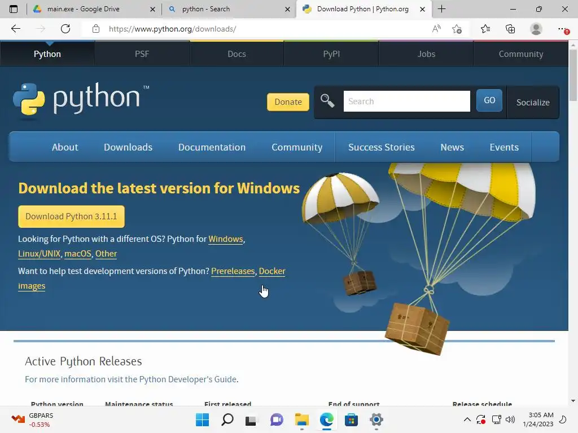The image size is (578, 433).
Task: Close the python Search tab
Action: [287, 9]
